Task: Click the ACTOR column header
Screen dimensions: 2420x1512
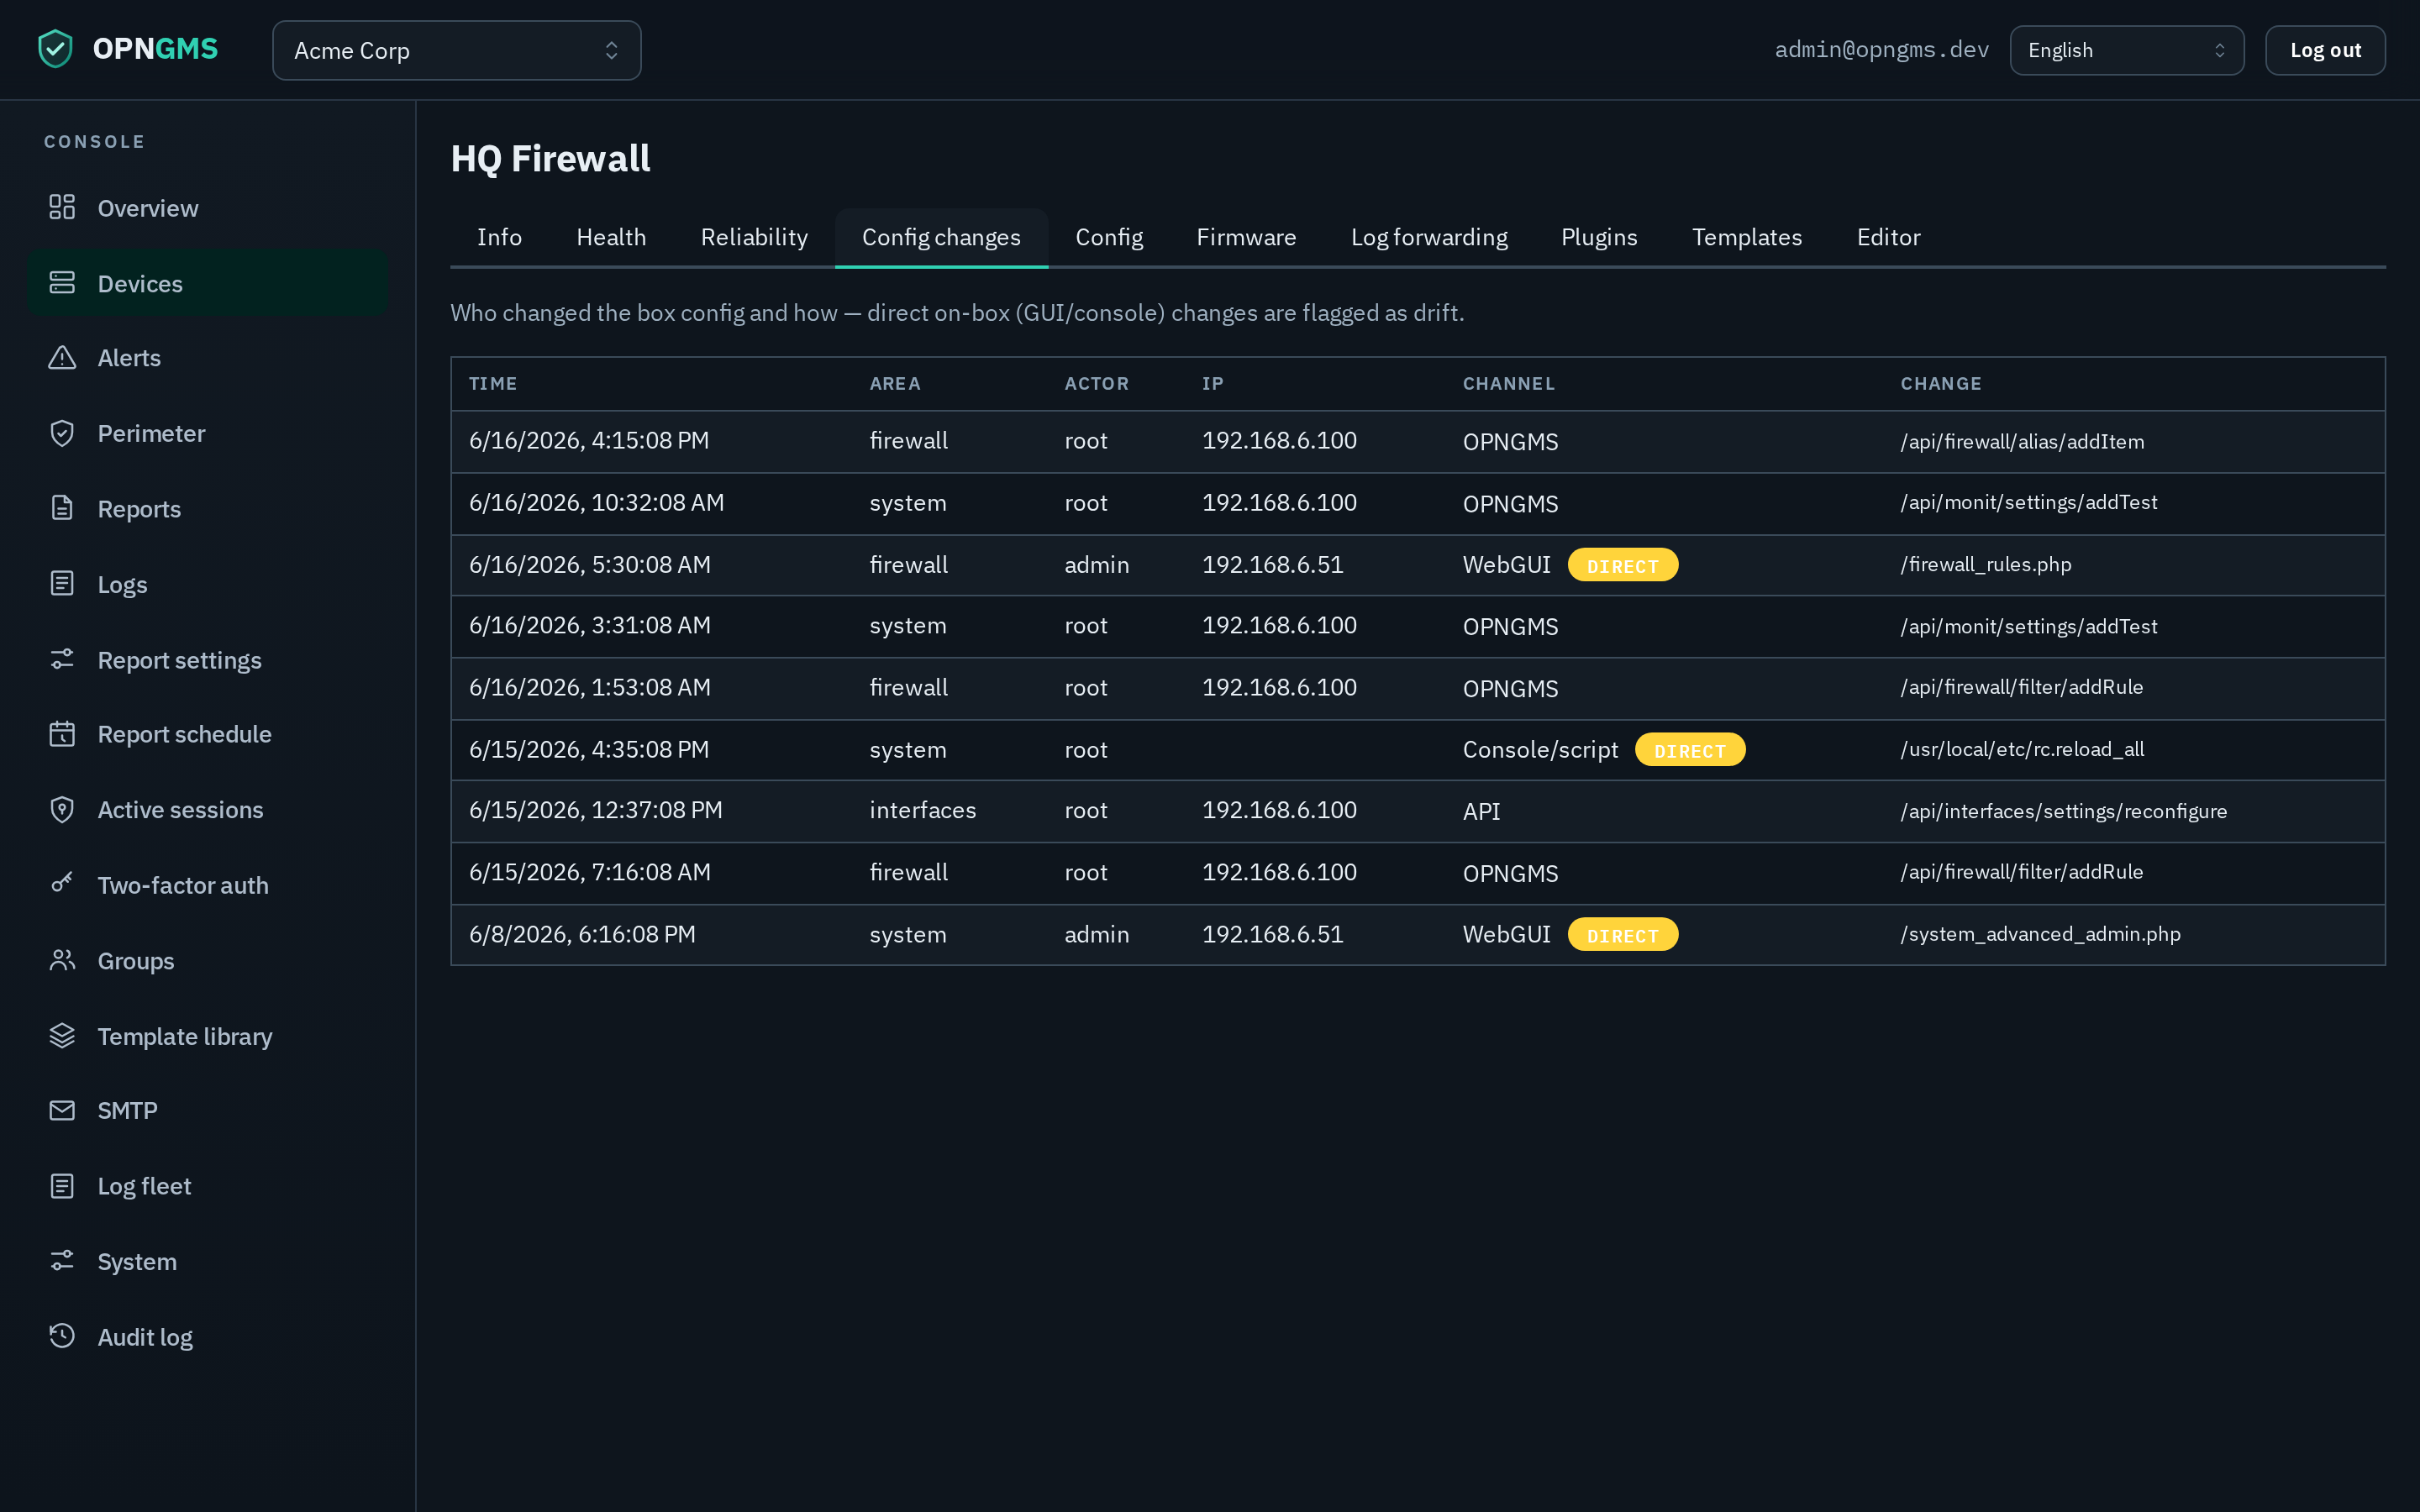Action: 1096,384
